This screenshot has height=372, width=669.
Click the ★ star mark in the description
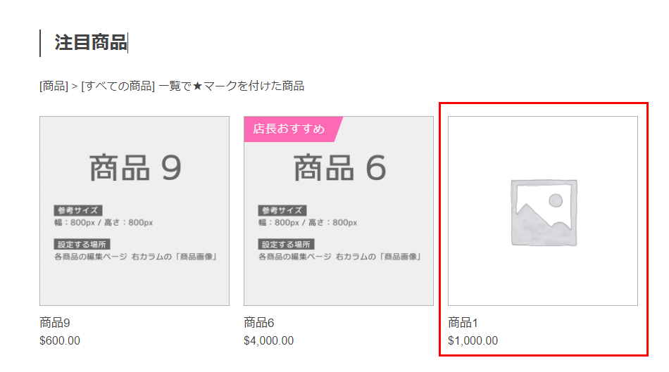[197, 86]
